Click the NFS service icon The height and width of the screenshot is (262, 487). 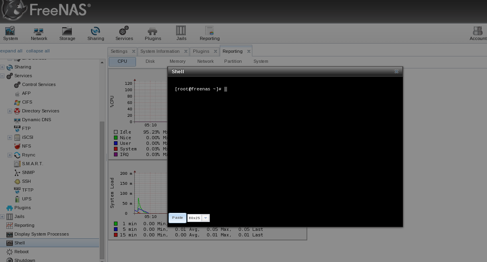[17, 146]
